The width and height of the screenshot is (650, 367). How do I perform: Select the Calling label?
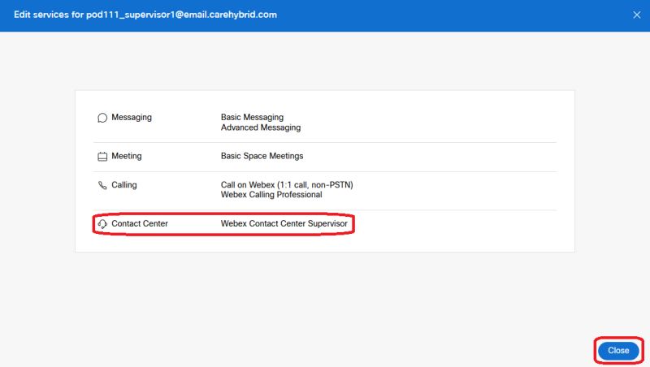124,185
